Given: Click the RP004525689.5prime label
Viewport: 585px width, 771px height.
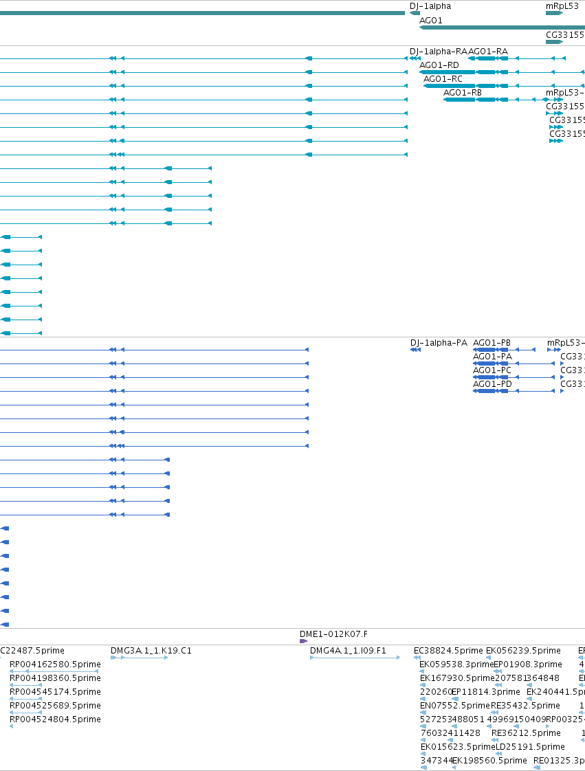Looking at the screenshot, I should coord(55,706).
